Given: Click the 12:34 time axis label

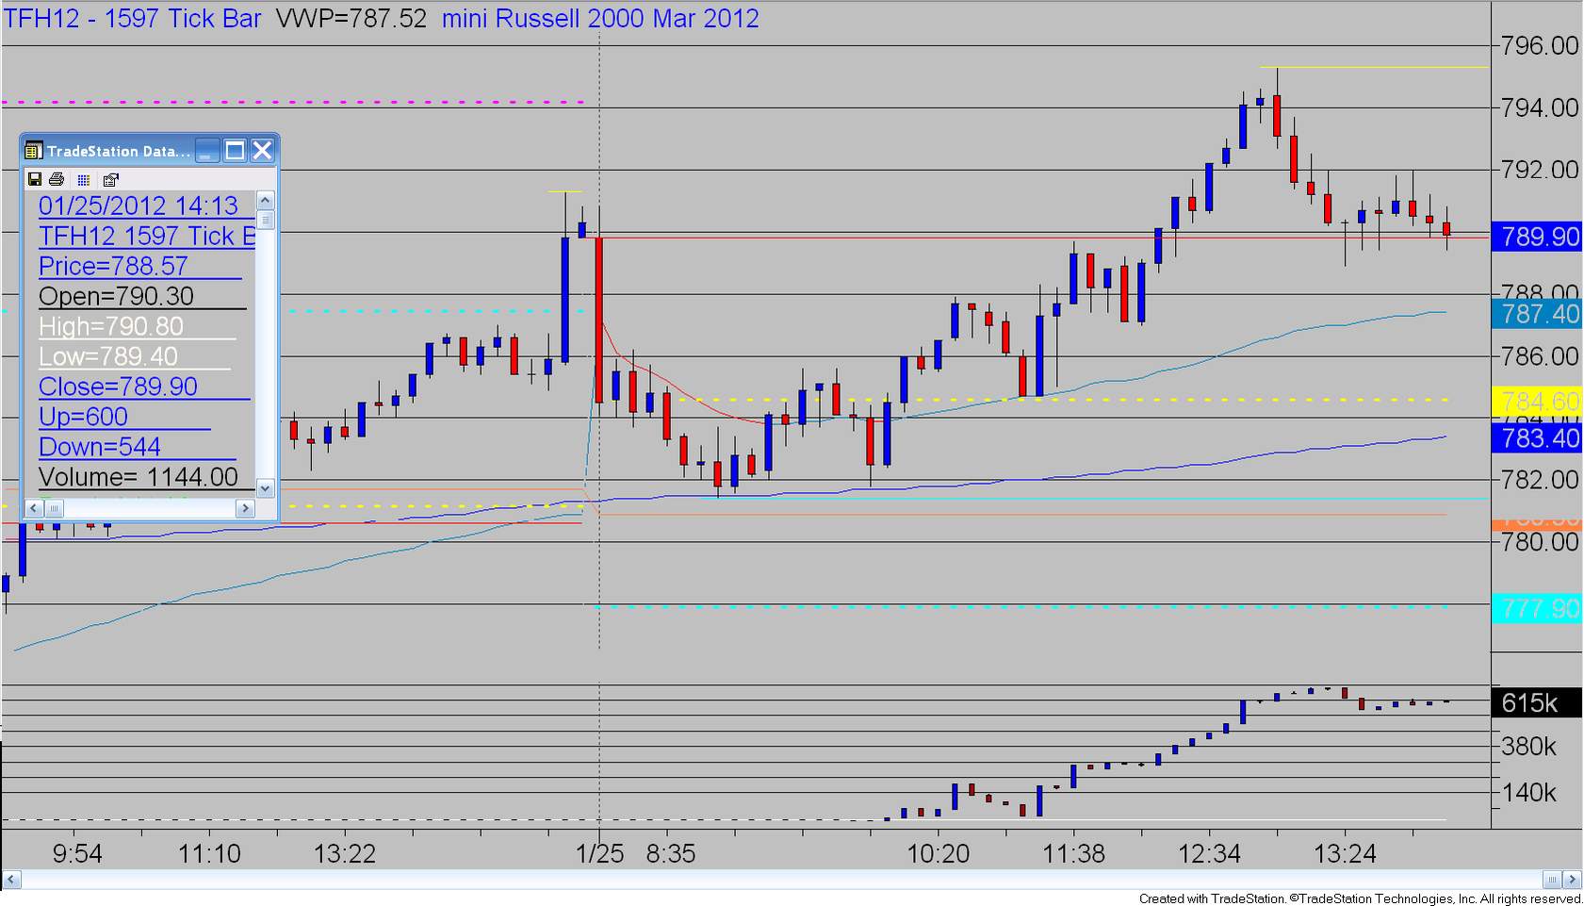Looking at the screenshot, I should coord(1210,854).
